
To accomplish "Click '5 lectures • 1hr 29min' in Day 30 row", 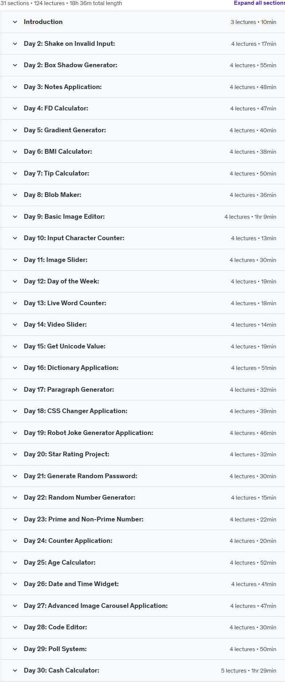I will (x=249, y=671).
